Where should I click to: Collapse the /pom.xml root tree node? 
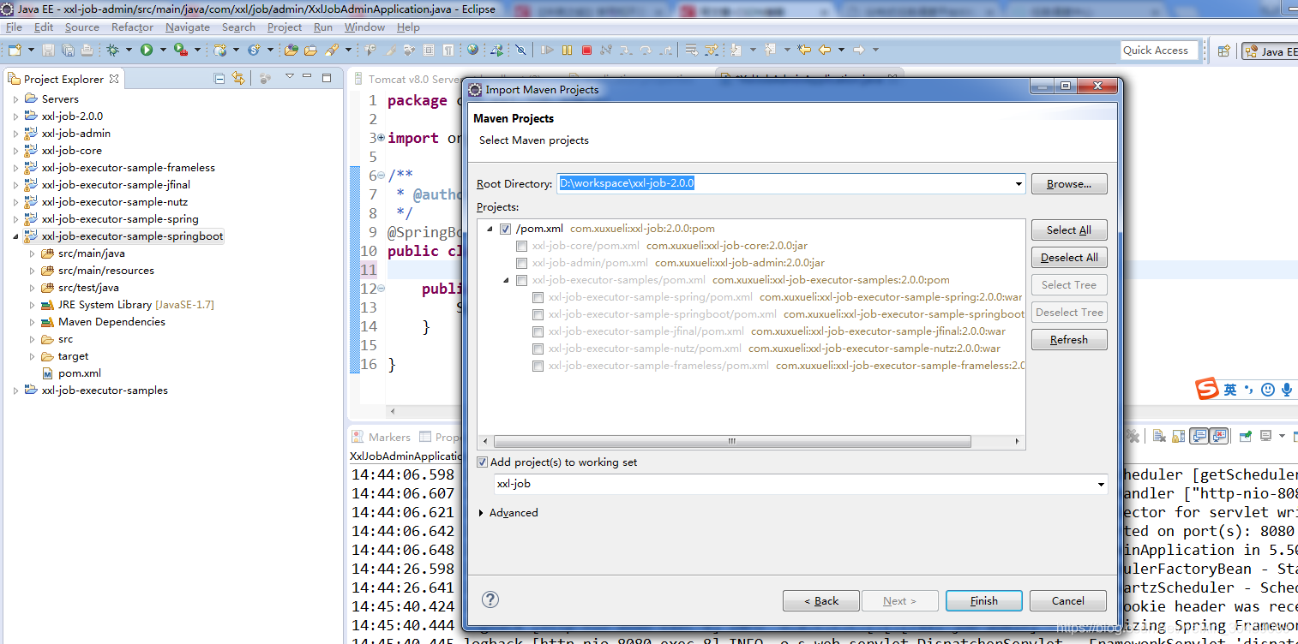pos(490,229)
